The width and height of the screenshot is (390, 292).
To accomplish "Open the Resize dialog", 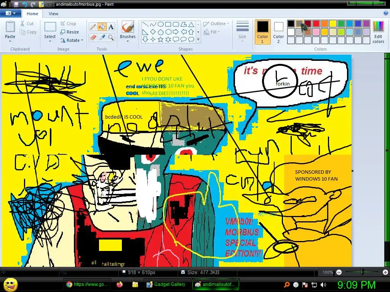I will tap(70, 32).
